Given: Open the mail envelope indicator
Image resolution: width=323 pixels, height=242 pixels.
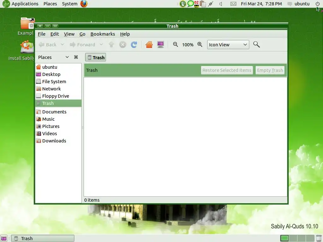Looking at the screenshot, I should (x=233, y=4).
